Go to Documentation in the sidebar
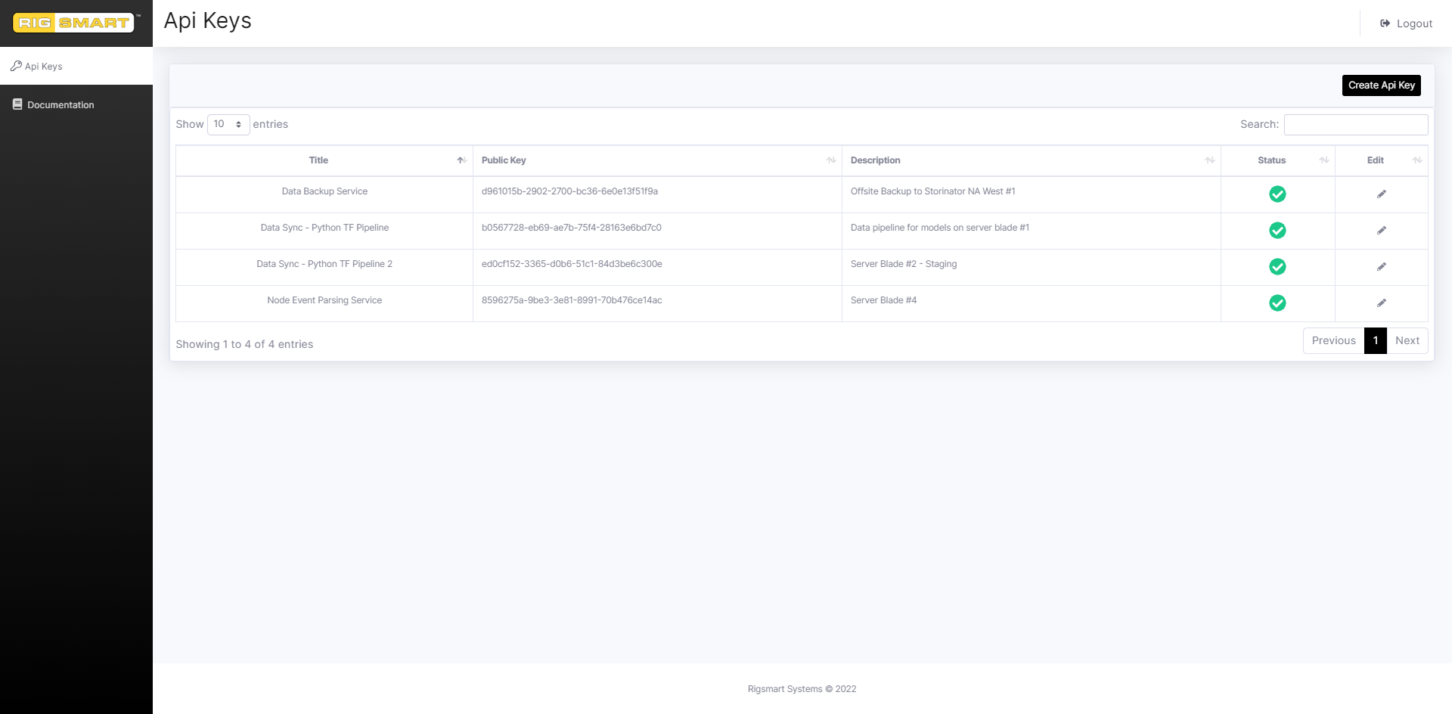 (60, 105)
